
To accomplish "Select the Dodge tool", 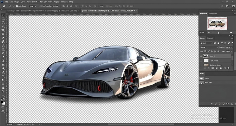I will pos(3,68).
